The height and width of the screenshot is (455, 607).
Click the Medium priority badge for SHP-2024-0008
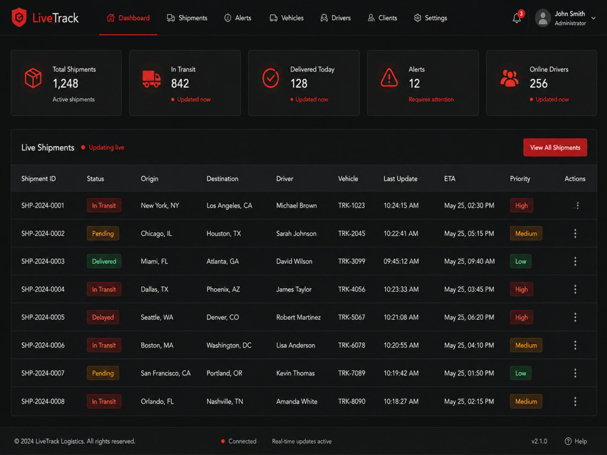click(526, 401)
